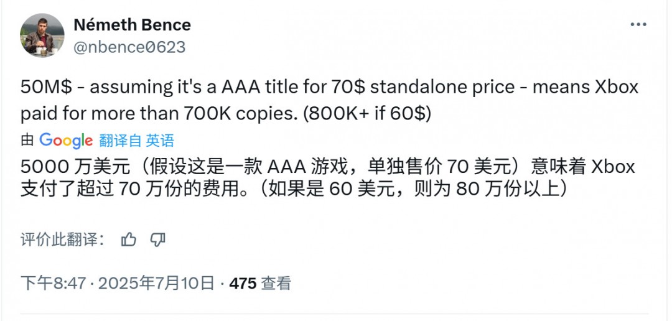The image size is (672, 321).
Task: Click the 查看 views label
Action: point(276,284)
